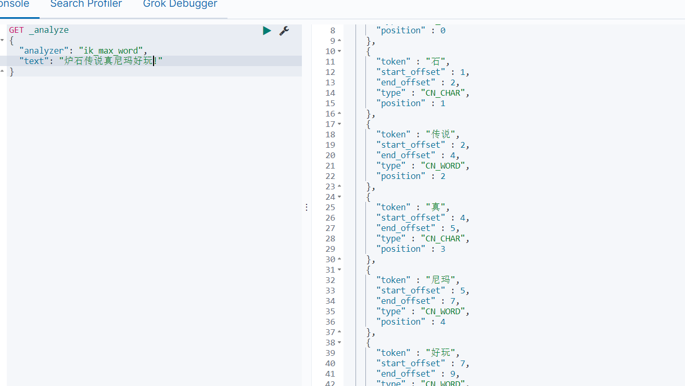
Task: Collapse the 传说 token block at line 17
Action: click(x=339, y=124)
